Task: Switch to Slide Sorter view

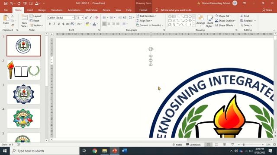Action: pyautogui.click(x=216, y=145)
